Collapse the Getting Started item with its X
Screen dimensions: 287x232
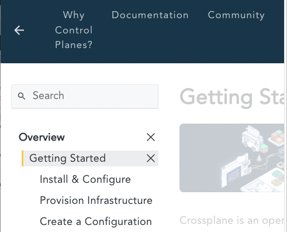point(151,158)
